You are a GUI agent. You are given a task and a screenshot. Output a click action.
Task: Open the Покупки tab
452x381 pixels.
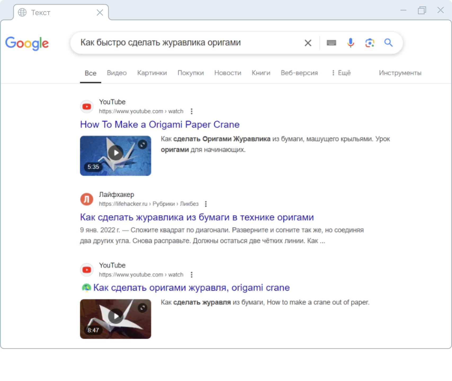[x=191, y=73]
